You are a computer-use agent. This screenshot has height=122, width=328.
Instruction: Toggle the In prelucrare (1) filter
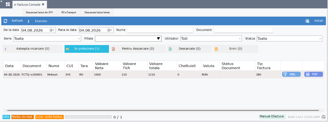[87, 49]
